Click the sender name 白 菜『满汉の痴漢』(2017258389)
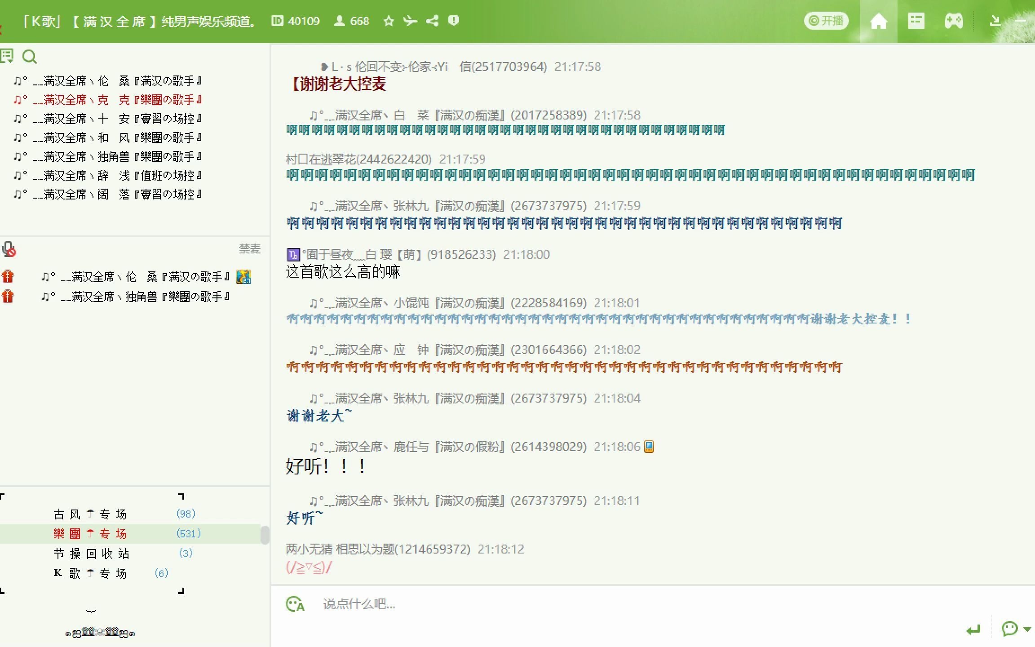This screenshot has width=1035, height=647. click(447, 115)
